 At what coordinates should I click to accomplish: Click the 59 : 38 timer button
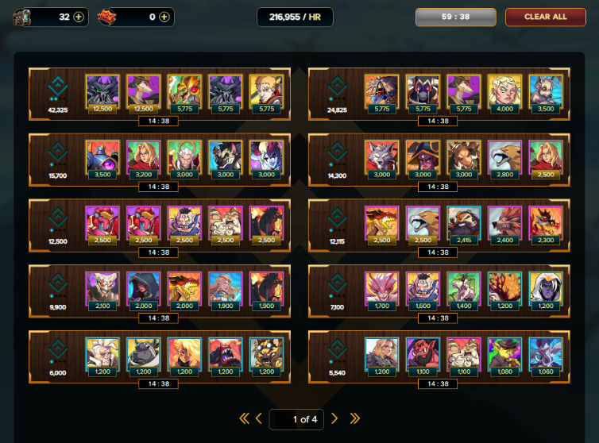(x=456, y=17)
